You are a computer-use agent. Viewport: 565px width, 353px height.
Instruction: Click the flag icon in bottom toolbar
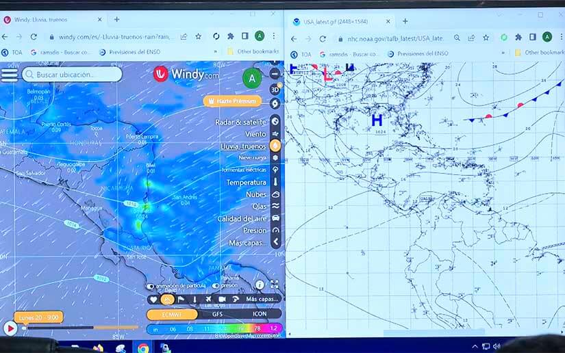coord(181,300)
